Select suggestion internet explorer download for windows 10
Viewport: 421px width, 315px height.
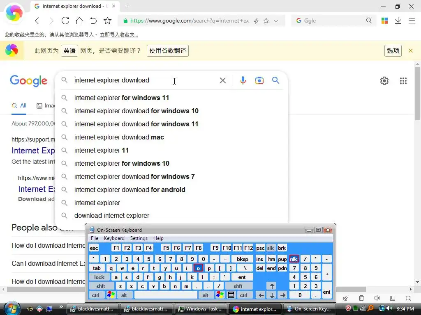coord(171,111)
